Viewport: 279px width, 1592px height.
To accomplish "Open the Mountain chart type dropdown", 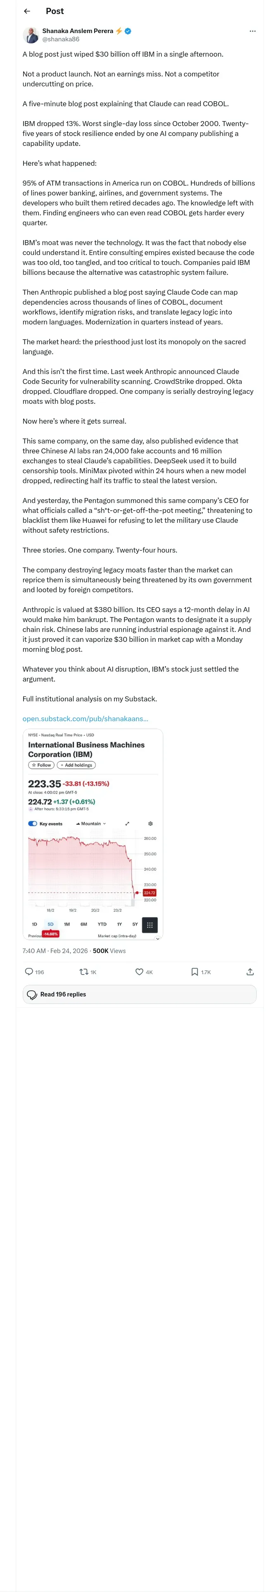I will (x=91, y=824).
